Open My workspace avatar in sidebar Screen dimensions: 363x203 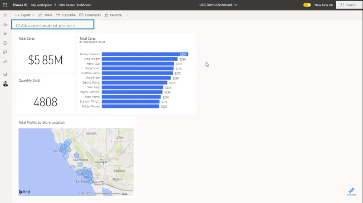click(5, 84)
